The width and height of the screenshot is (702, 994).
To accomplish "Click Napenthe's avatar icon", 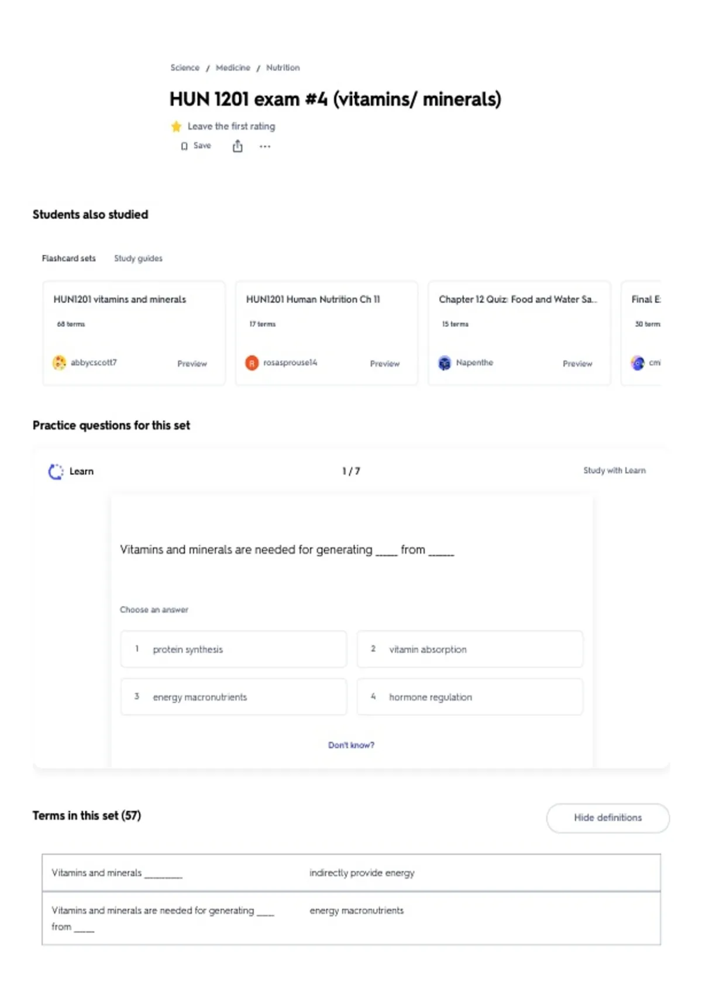I will click(x=445, y=363).
